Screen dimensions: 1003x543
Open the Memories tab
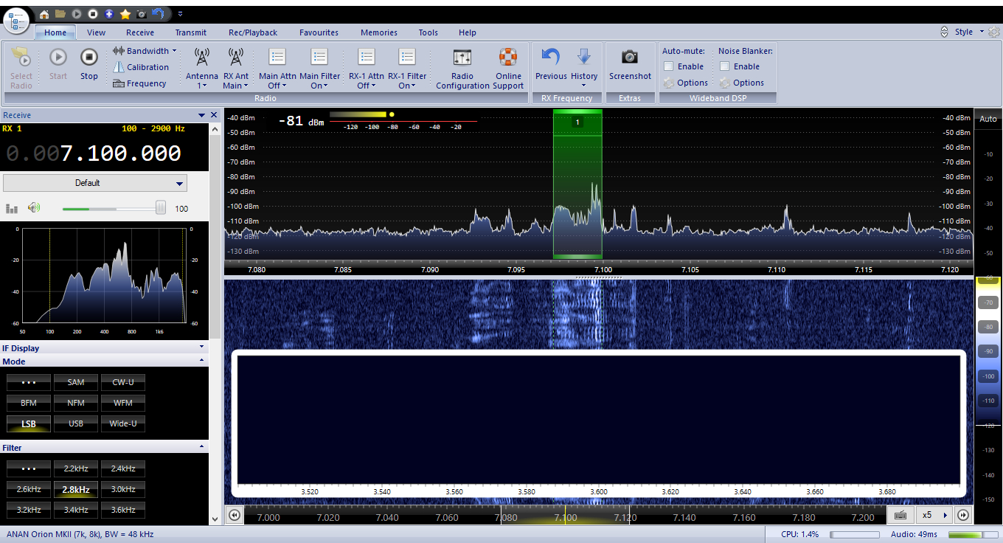click(378, 32)
